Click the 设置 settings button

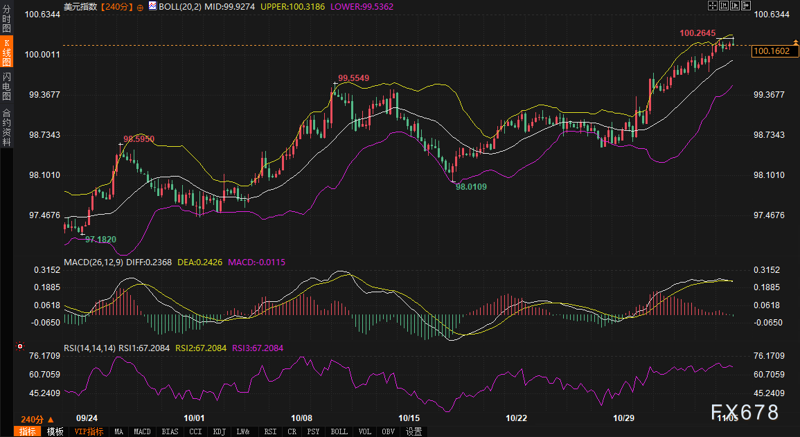tap(414, 431)
